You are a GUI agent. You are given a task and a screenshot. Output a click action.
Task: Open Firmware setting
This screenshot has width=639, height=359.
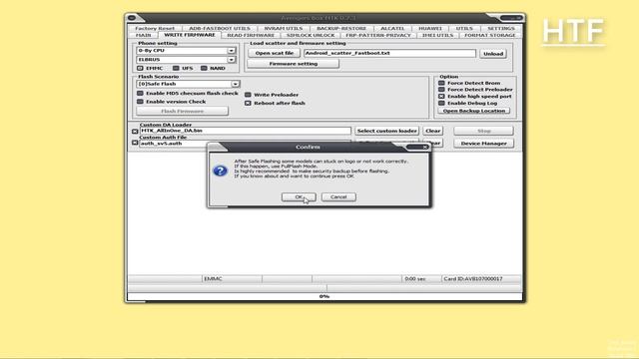[x=293, y=64]
